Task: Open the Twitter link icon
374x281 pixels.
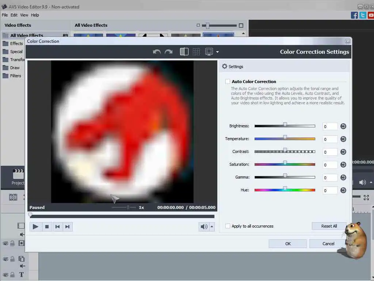Action: [363, 15]
